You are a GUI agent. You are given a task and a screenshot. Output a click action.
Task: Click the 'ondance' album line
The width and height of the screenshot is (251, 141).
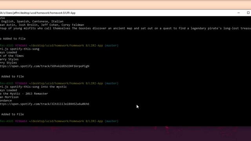tap(6, 101)
